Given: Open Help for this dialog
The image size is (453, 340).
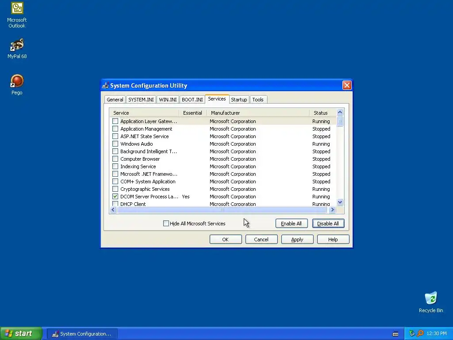Looking at the screenshot, I should click(333, 240).
